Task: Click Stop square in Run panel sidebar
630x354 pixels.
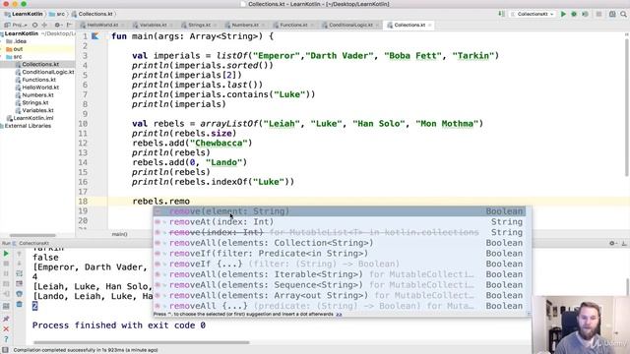Action: [x=6, y=264]
